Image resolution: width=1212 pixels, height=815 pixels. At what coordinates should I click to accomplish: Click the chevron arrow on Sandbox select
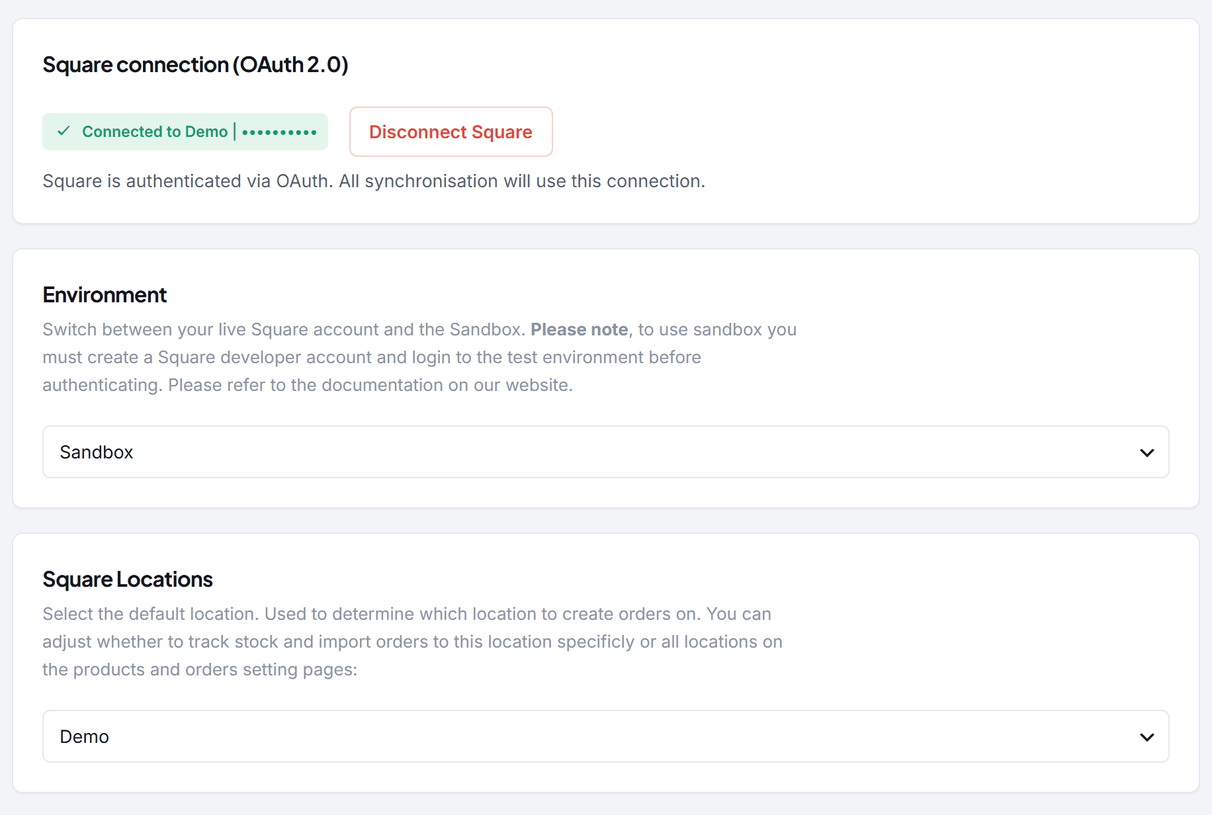coord(1147,452)
